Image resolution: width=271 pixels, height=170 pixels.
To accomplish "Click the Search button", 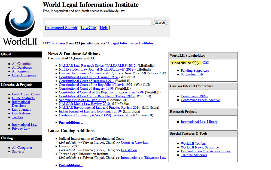I will pos(160,23).
